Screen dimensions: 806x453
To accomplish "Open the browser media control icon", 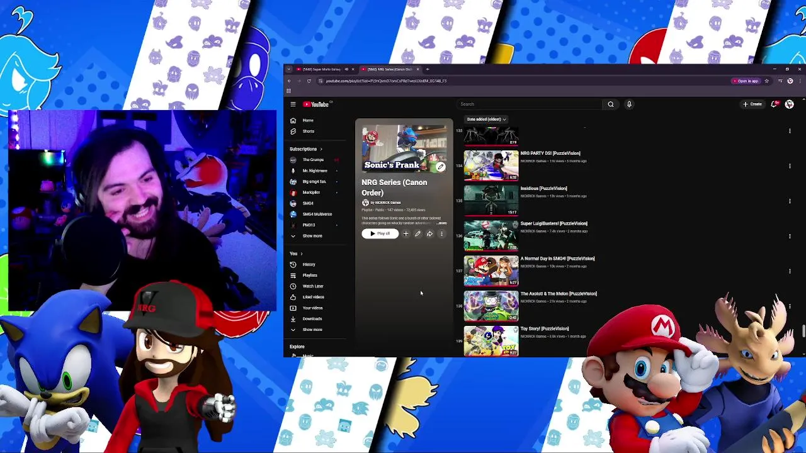I will tap(780, 81).
